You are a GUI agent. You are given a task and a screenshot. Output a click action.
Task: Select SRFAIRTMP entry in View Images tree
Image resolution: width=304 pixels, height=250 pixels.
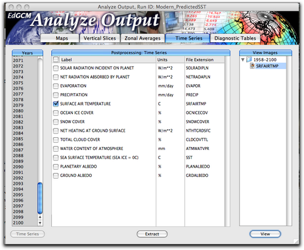pos(268,66)
